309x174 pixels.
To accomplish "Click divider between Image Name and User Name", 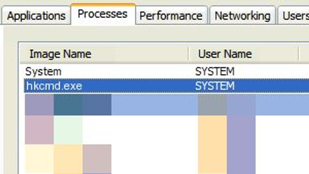I will point(189,54).
